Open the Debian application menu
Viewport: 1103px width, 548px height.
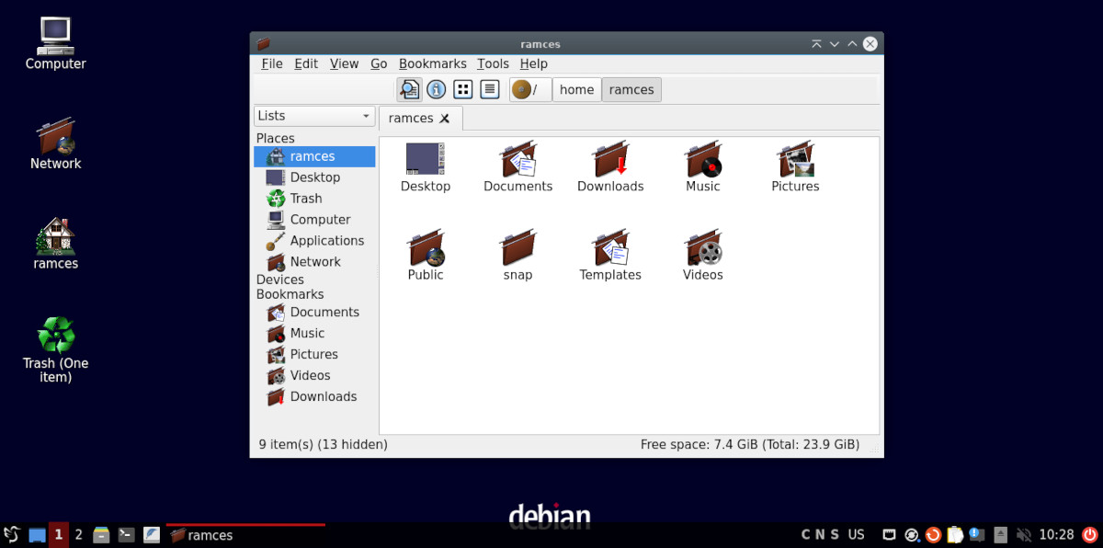coord(13,534)
